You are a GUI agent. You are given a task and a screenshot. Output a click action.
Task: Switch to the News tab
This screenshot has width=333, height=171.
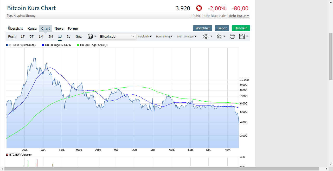59,28
